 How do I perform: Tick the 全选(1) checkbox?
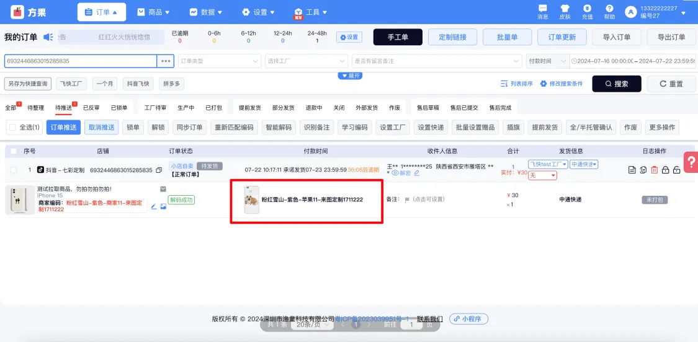[x=12, y=127]
